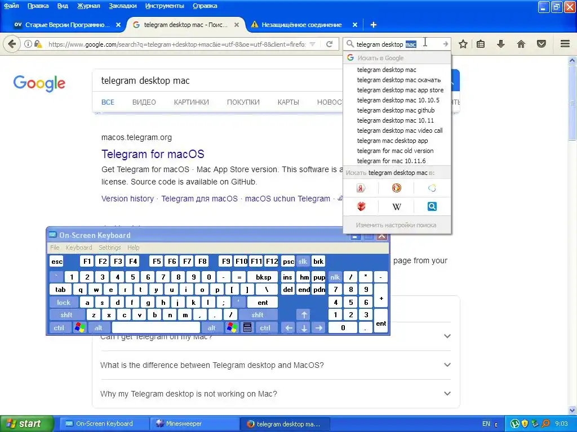Select suggestion 'telegram desktop mac github'
Viewport: 577px width, 432px height.
397,110
